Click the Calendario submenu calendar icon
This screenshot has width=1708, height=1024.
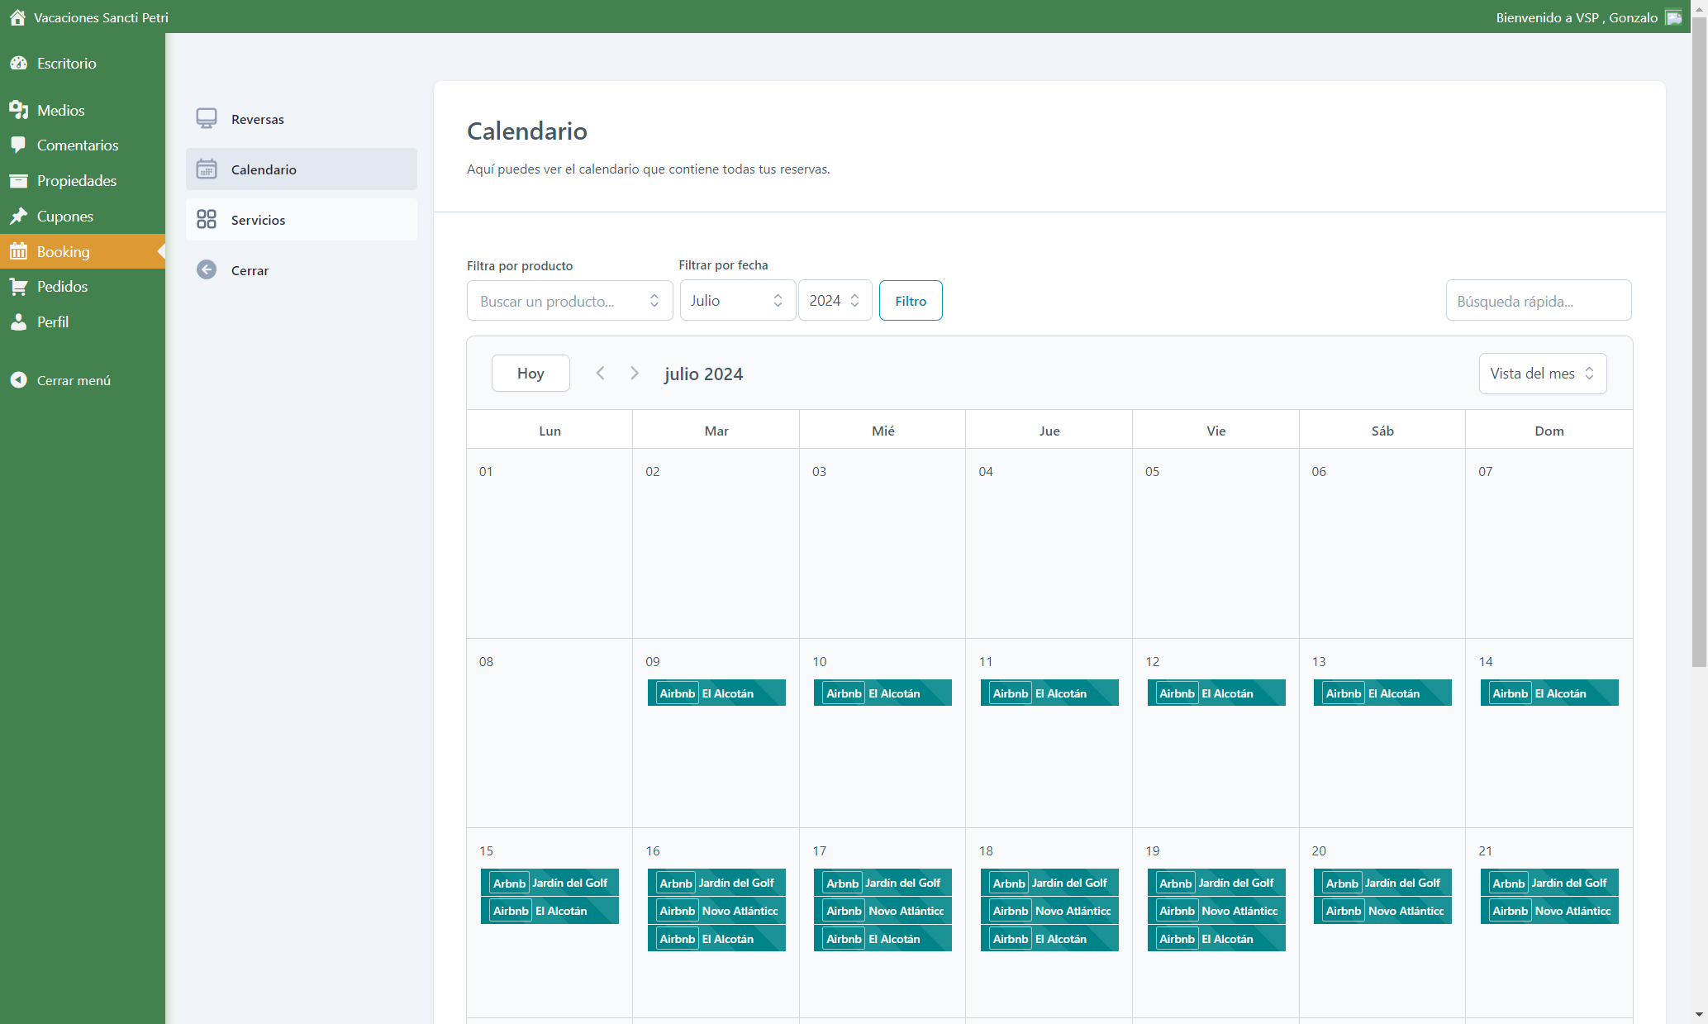207,169
